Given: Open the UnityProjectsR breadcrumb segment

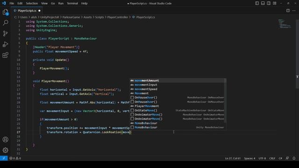Looking at the screenshot, I should (50, 17).
